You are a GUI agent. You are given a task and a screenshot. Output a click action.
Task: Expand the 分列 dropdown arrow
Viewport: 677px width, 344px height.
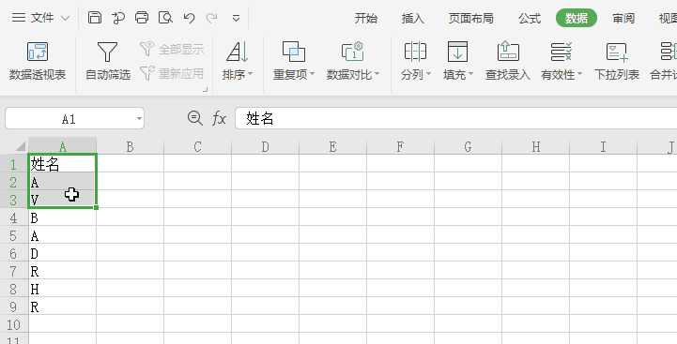(x=429, y=74)
